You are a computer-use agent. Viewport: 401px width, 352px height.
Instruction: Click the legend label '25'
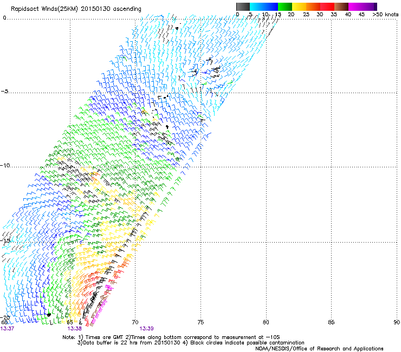pos(306,15)
